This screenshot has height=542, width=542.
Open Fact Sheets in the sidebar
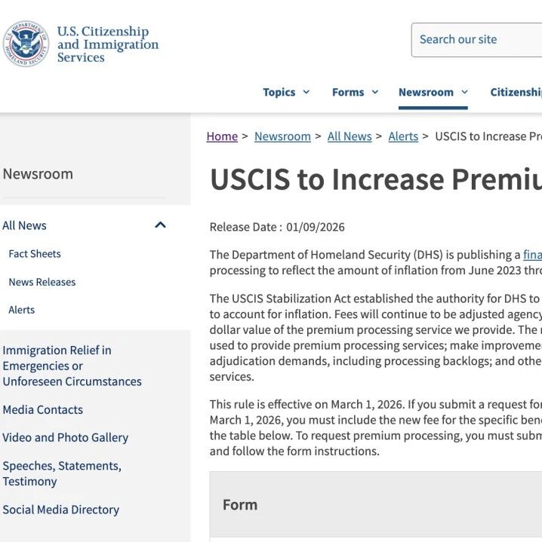(35, 254)
